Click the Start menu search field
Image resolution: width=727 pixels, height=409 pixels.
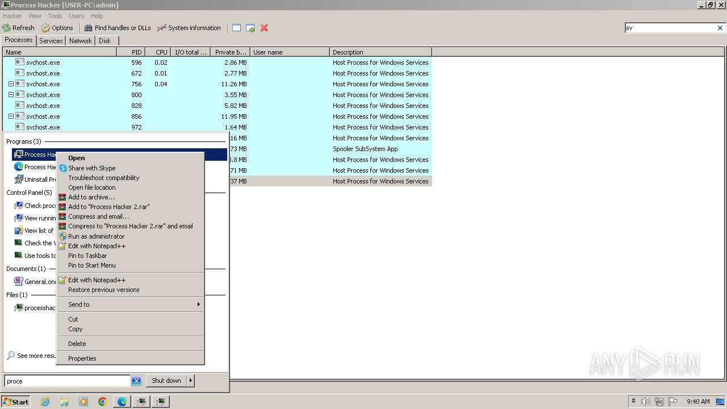(x=67, y=381)
